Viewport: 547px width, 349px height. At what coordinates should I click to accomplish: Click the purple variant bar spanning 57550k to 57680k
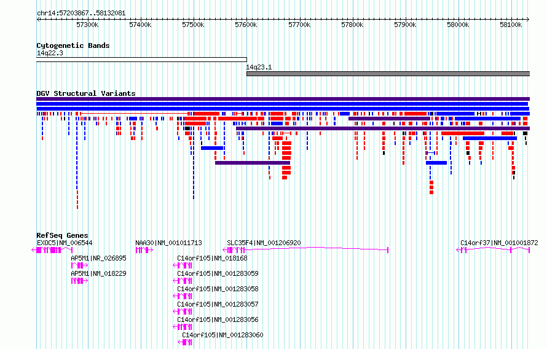[x=253, y=163]
